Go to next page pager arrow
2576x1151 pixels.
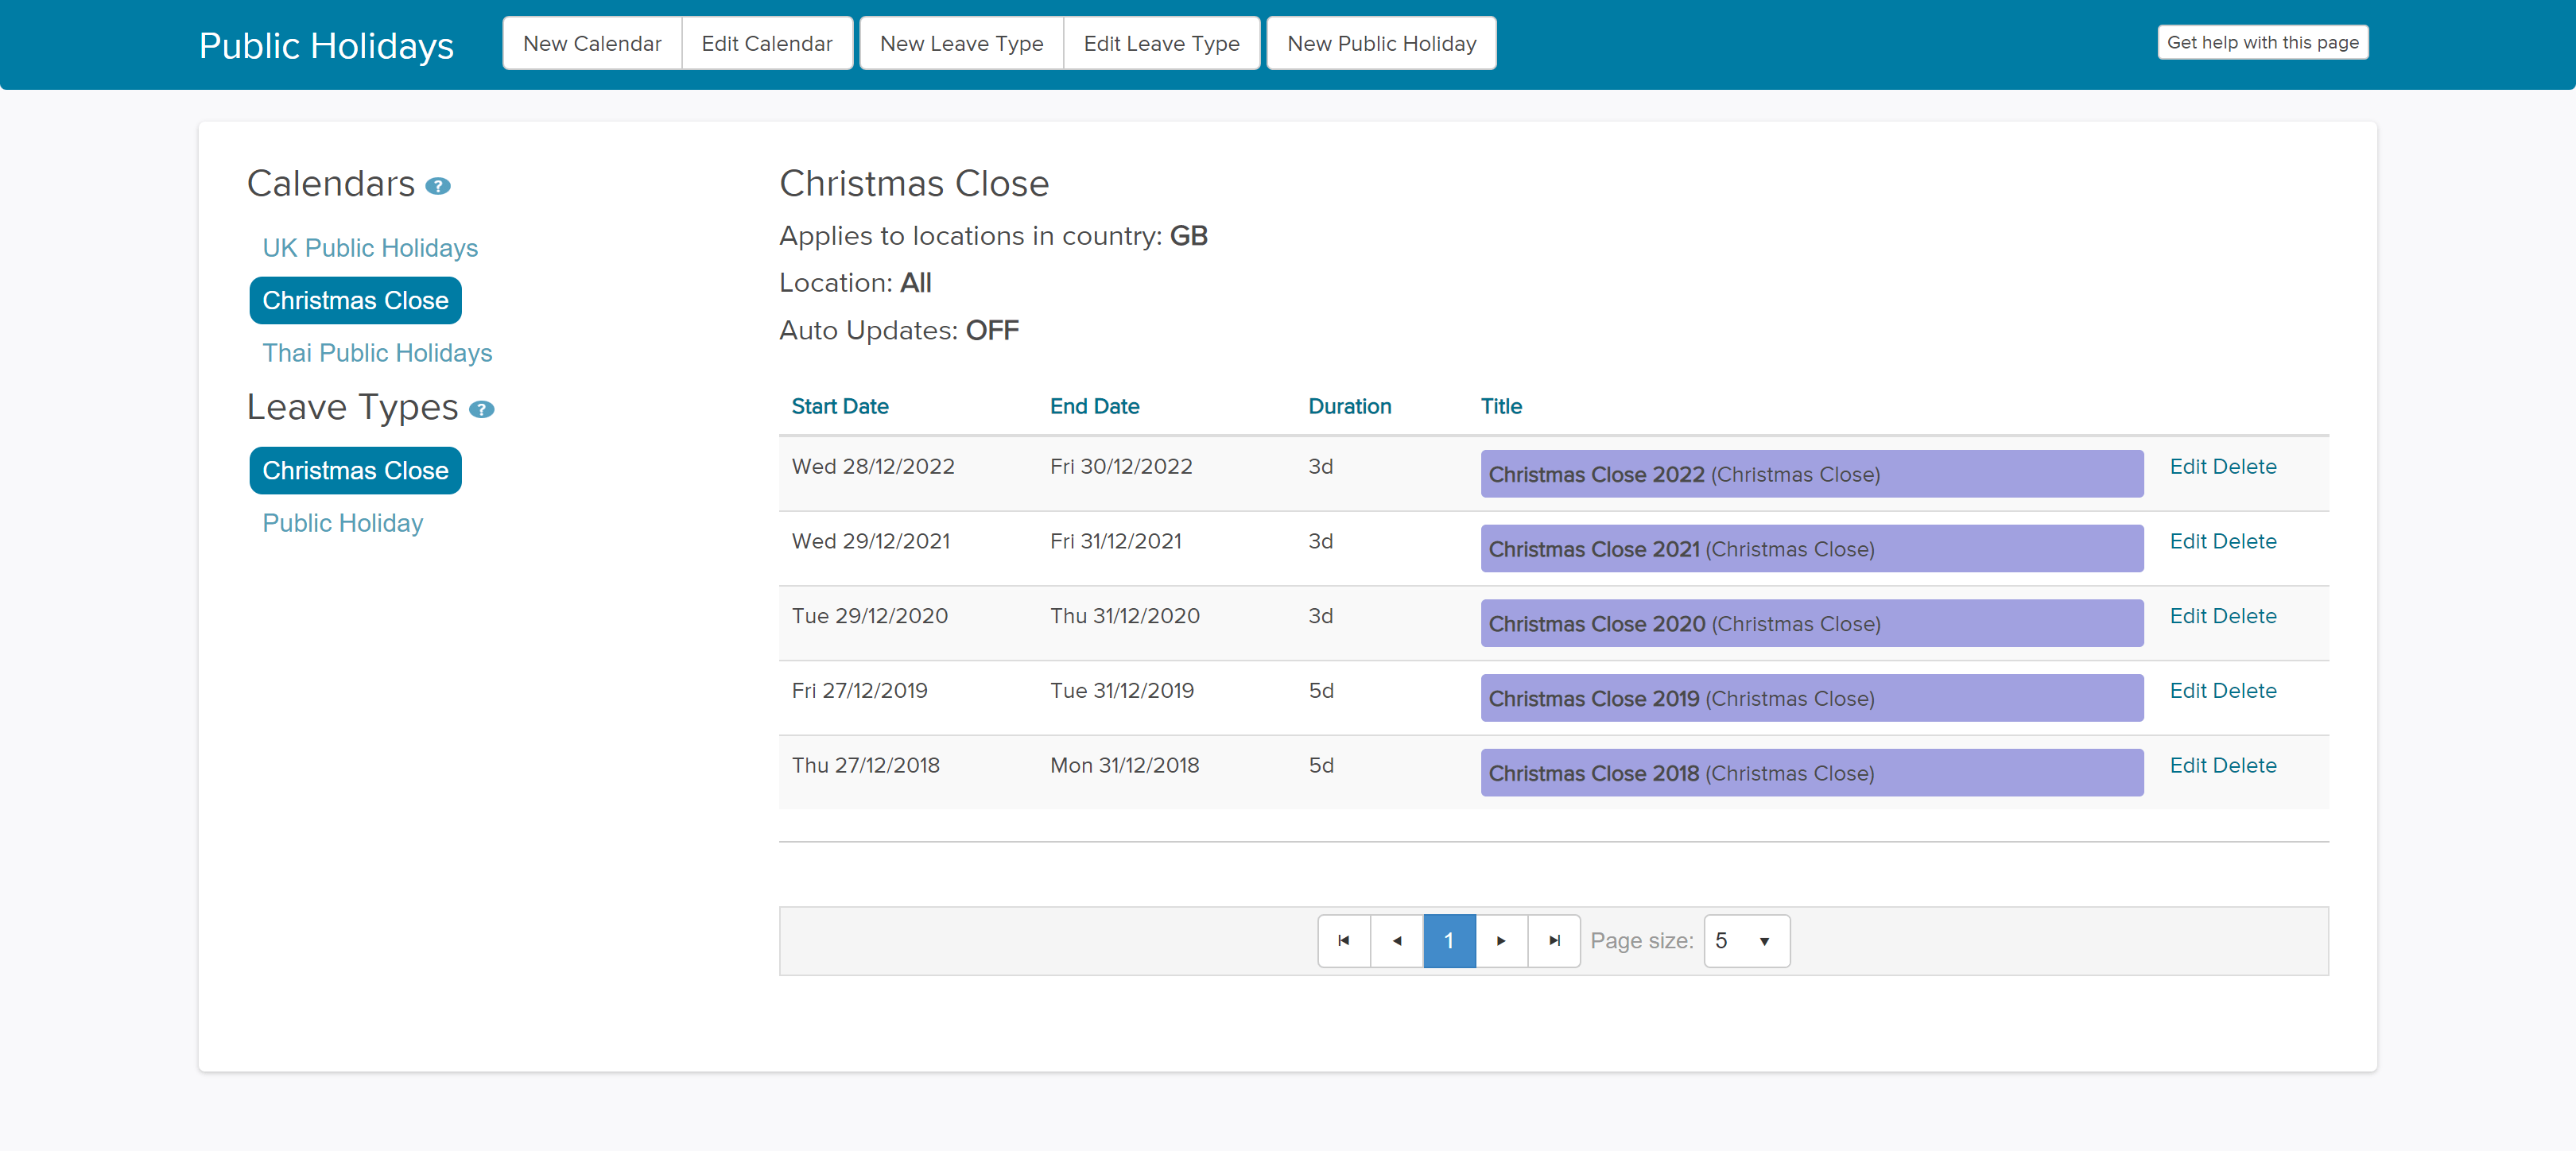(x=1501, y=940)
